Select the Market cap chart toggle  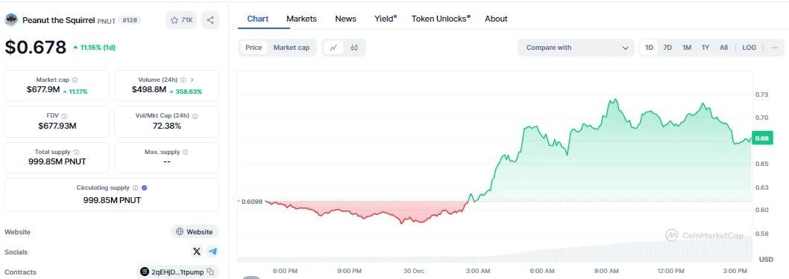click(x=292, y=48)
